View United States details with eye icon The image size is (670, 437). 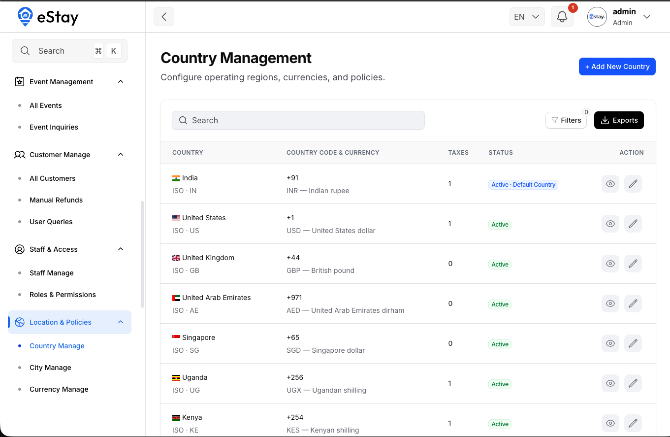(610, 224)
